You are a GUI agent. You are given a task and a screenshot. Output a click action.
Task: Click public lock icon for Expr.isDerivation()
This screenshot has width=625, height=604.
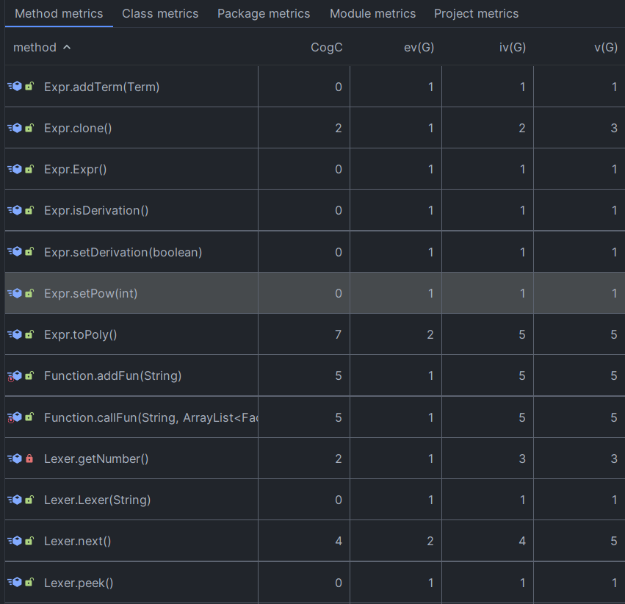(x=29, y=209)
